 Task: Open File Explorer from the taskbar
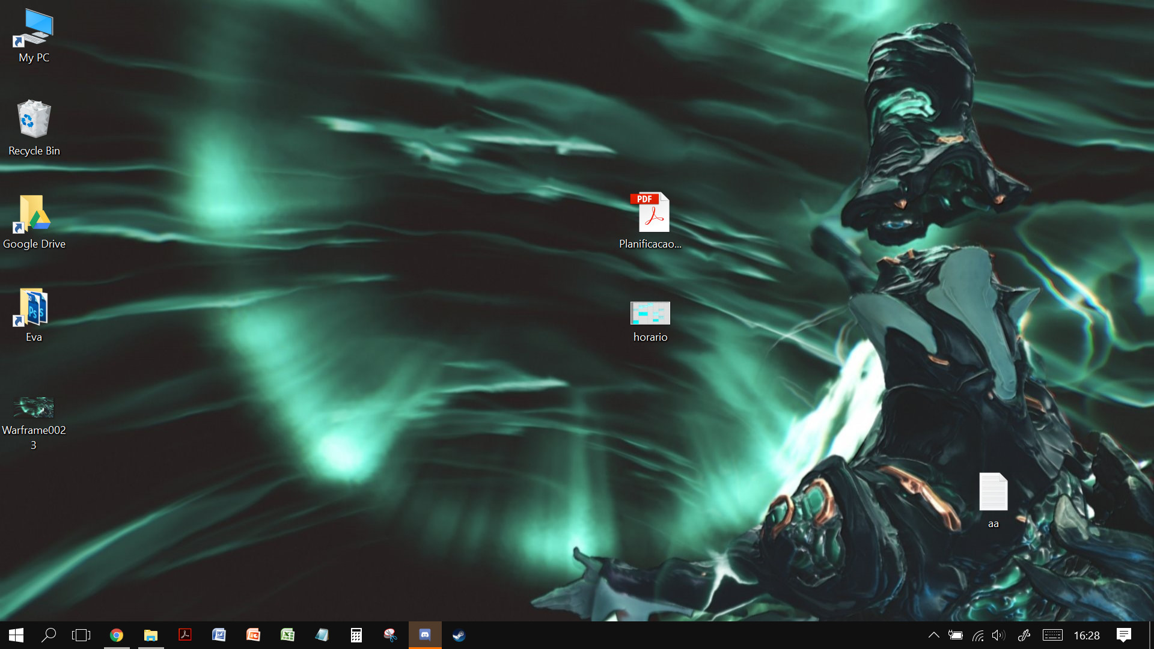pos(151,635)
